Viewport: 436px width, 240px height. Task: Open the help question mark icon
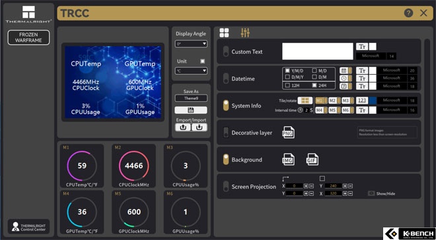point(408,13)
